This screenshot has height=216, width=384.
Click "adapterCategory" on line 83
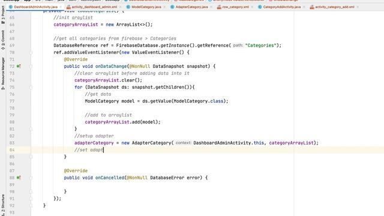94,143
